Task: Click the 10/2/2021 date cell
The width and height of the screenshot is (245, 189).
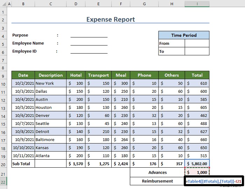Action: 23,83
